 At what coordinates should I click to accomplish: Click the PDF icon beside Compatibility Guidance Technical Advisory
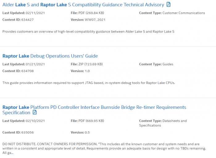click(168, 5)
